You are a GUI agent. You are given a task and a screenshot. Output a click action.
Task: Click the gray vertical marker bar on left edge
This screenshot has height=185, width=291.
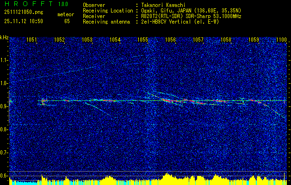[x=9, y=107]
